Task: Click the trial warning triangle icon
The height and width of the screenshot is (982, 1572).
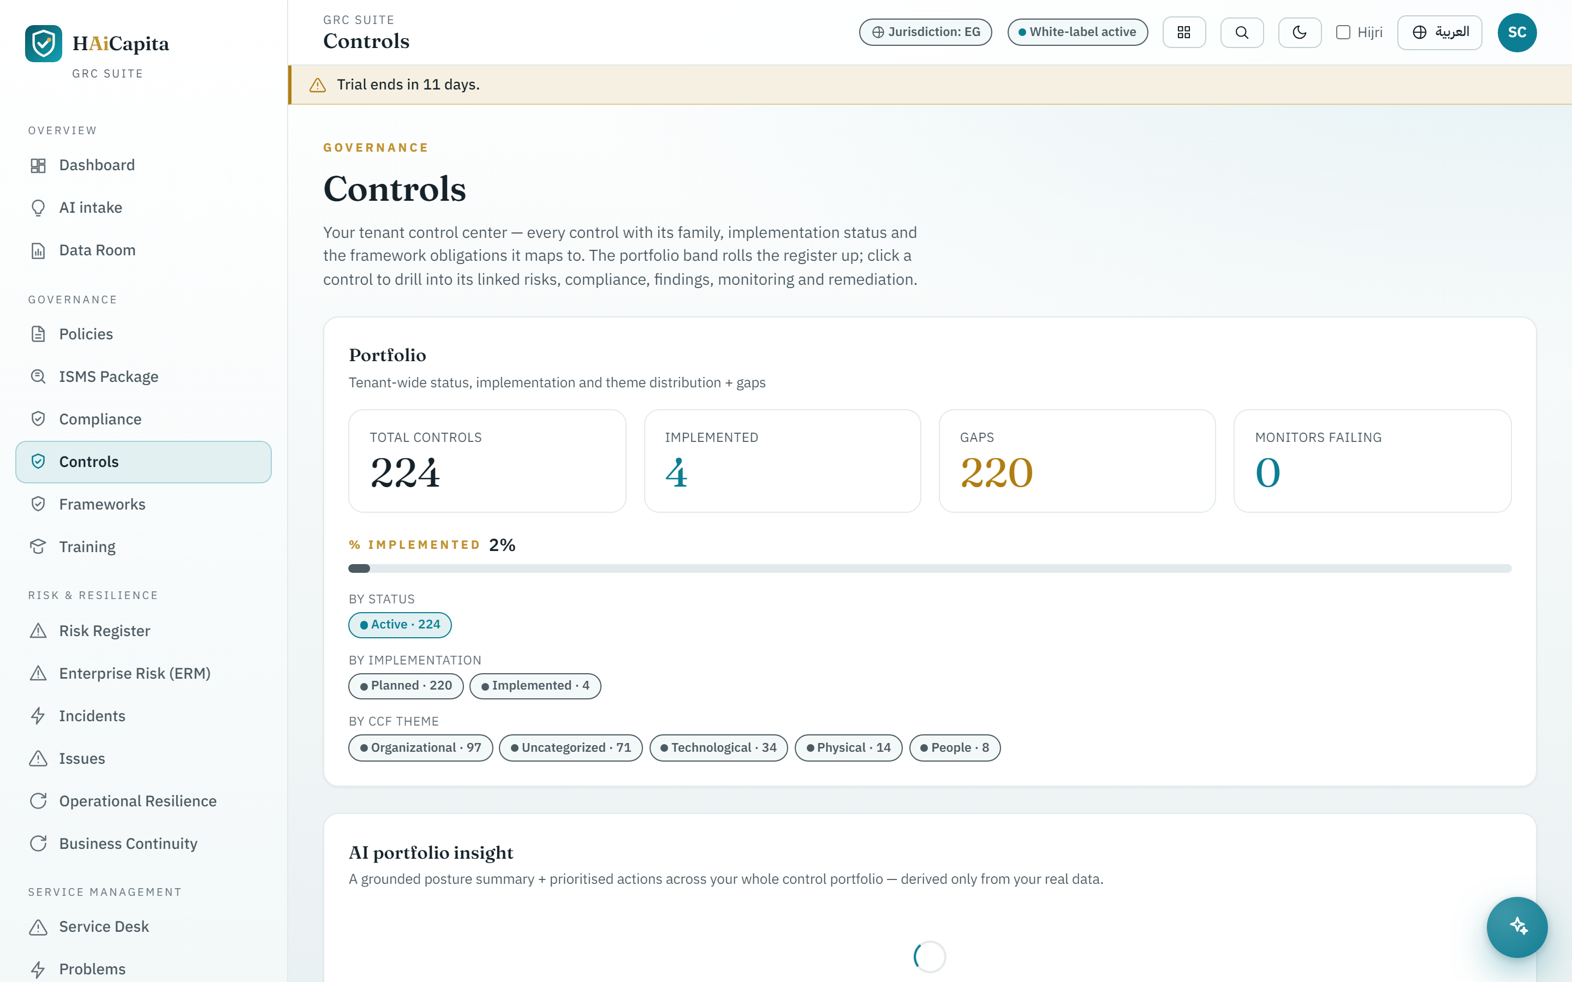Action: 318,85
